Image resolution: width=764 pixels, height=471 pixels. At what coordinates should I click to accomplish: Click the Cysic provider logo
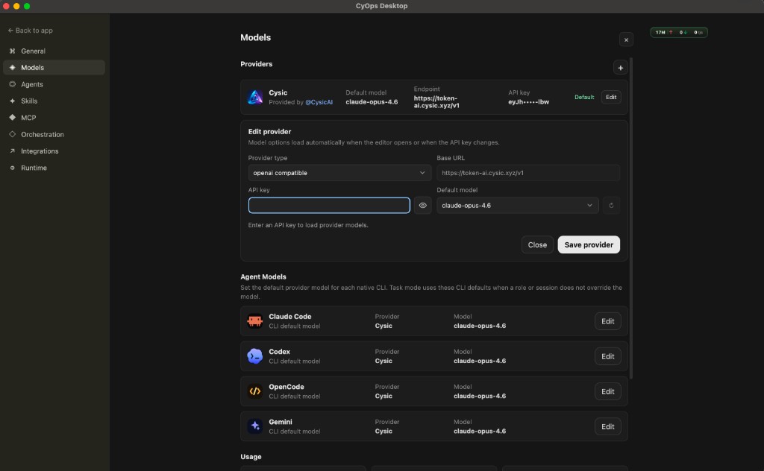255,97
